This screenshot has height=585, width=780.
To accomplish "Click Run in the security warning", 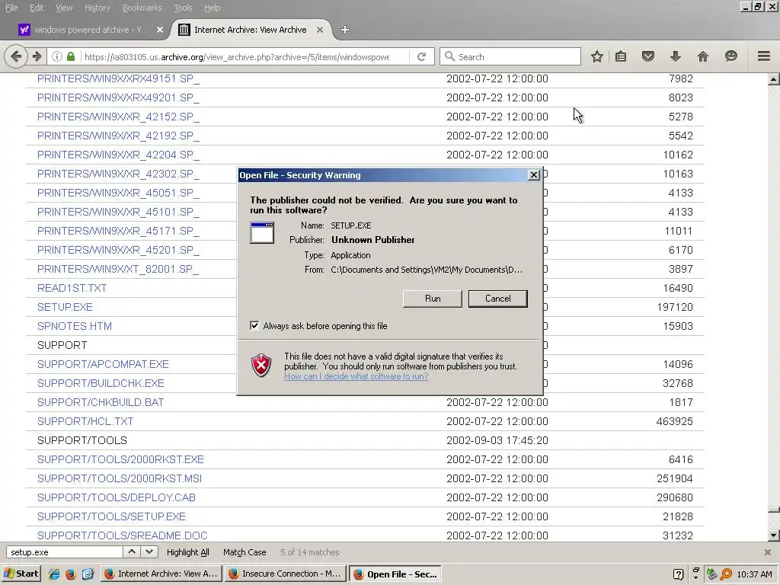I will [x=433, y=299].
